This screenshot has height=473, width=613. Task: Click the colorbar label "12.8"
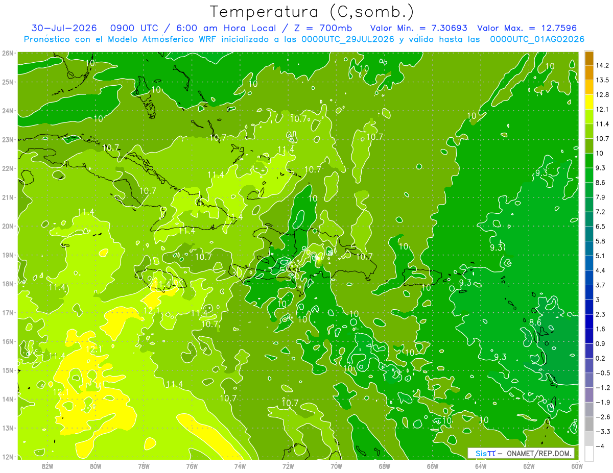pyautogui.click(x=603, y=95)
